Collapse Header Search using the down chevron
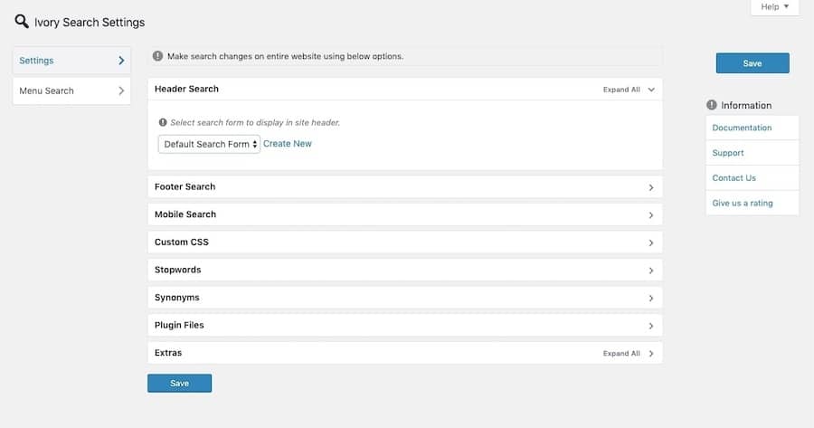The width and height of the screenshot is (814, 428). point(651,90)
